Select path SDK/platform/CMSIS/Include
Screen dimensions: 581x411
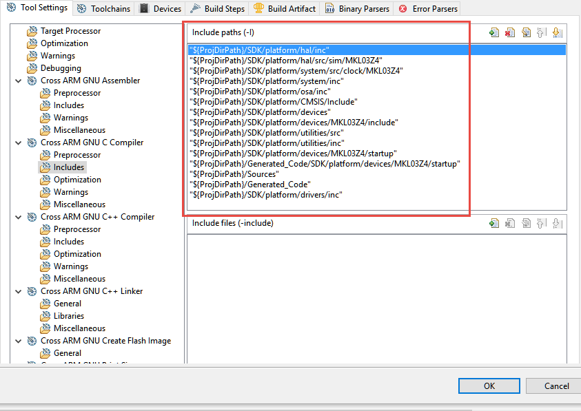point(377,102)
